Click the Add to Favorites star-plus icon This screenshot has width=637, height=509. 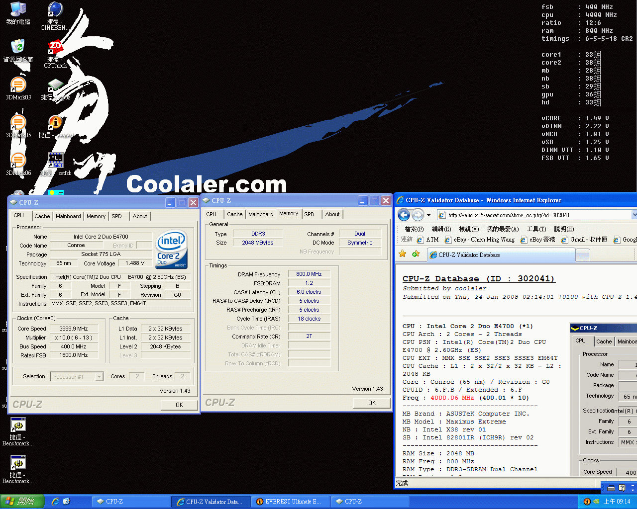click(x=416, y=254)
